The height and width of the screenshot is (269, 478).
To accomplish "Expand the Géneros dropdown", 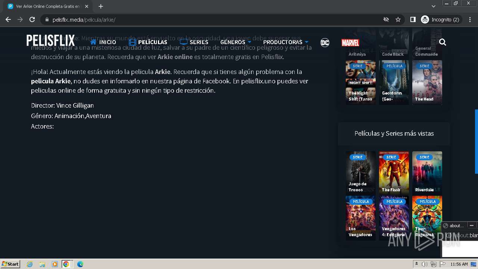I will pos(236,42).
